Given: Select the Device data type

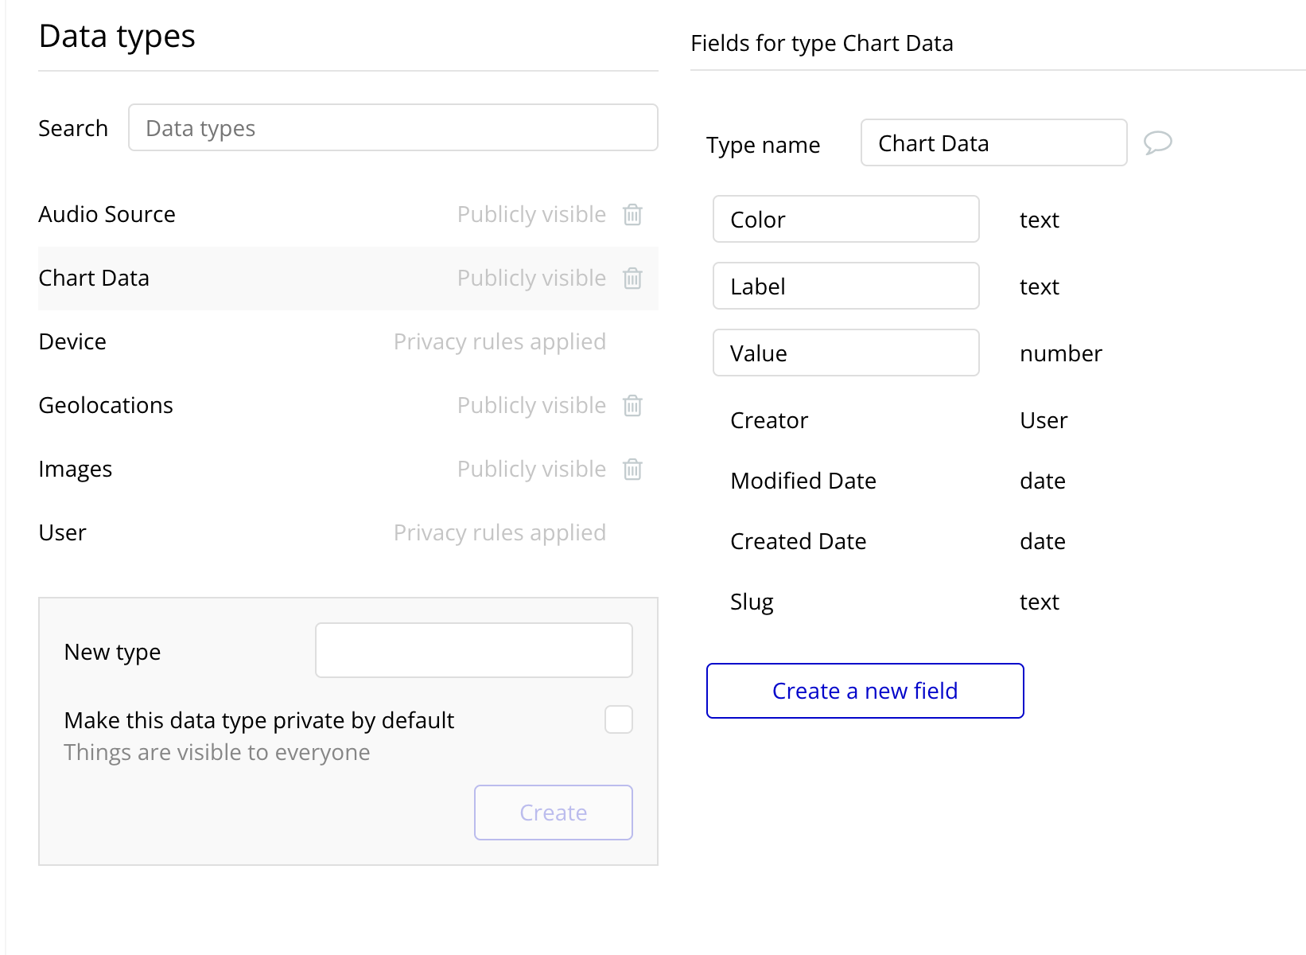Looking at the screenshot, I should click(x=72, y=341).
